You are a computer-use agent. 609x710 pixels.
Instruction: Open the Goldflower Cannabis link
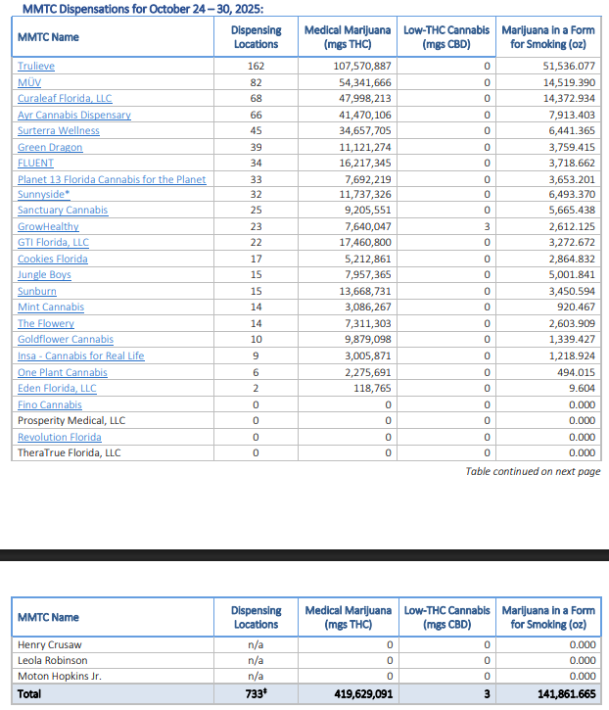(x=66, y=340)
